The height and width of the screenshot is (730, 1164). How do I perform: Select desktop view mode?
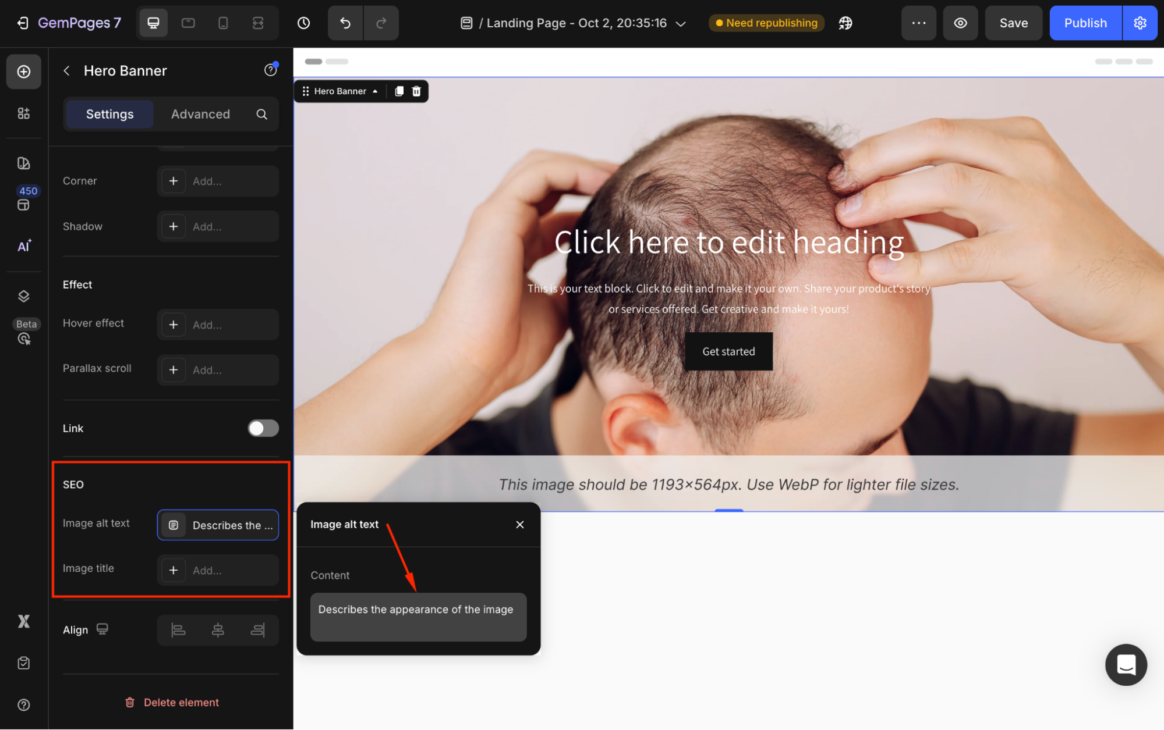click(x=153, y=23)
